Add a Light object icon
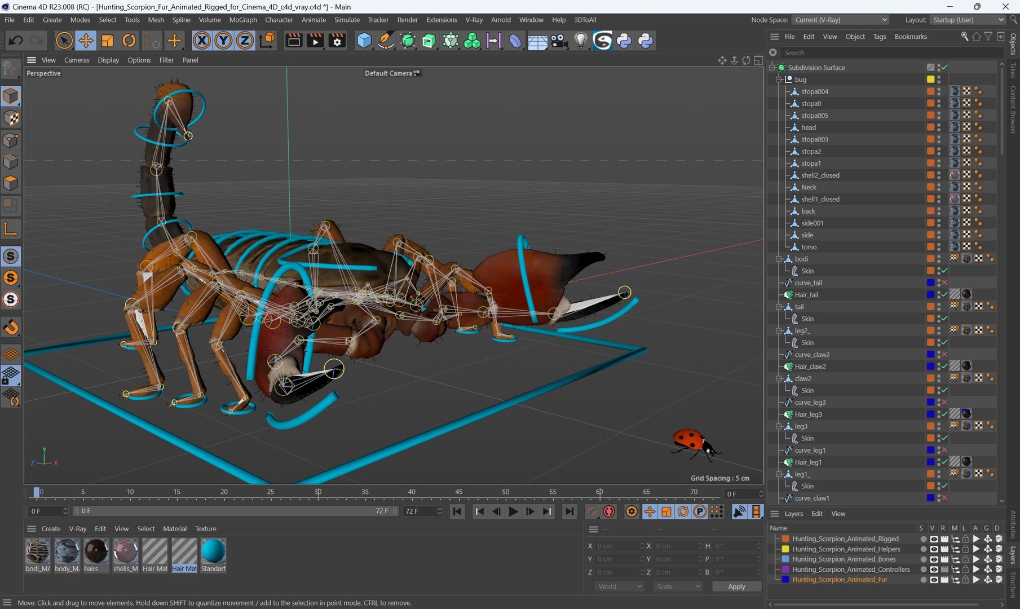Viewport: 1020px width, 609px height. click(581, 41)
